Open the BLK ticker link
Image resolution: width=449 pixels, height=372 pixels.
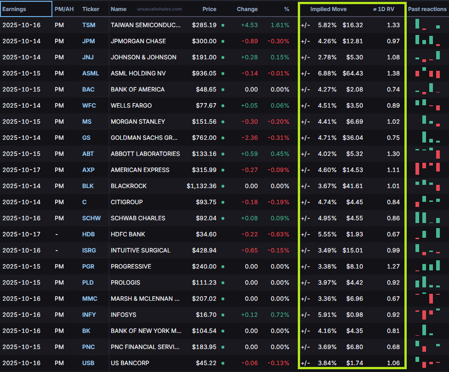coord(88,186)
